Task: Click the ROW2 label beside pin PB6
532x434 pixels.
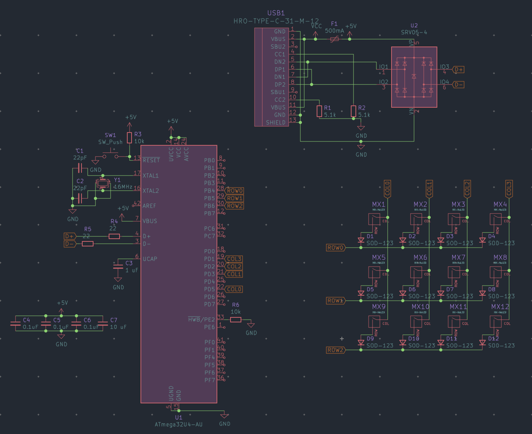Action: [235, 206]
